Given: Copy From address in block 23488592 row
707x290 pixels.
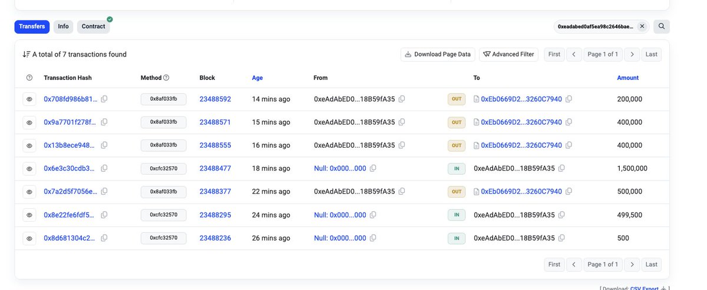Looking at the screenshot, I should tap(402, 99).
